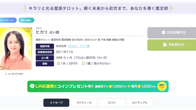Click the 次回待機予定 button
196x110 pixels.
pos(171,33)
